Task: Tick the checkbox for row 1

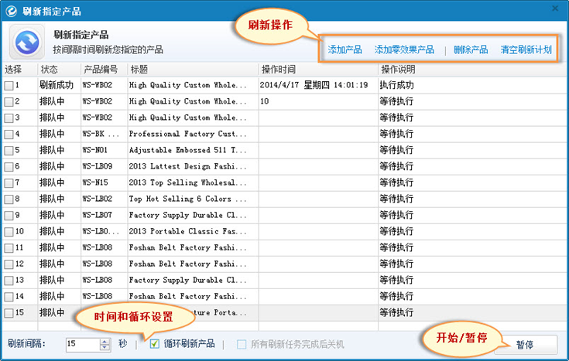Action: pos(9,85)
